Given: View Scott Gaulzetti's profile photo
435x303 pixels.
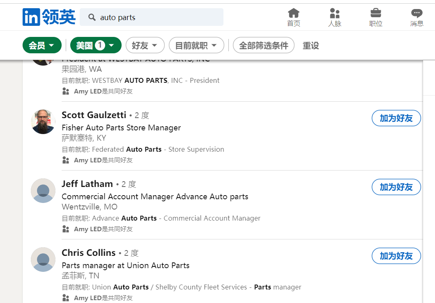Looking at the screenshot, I should click(43, 122).
